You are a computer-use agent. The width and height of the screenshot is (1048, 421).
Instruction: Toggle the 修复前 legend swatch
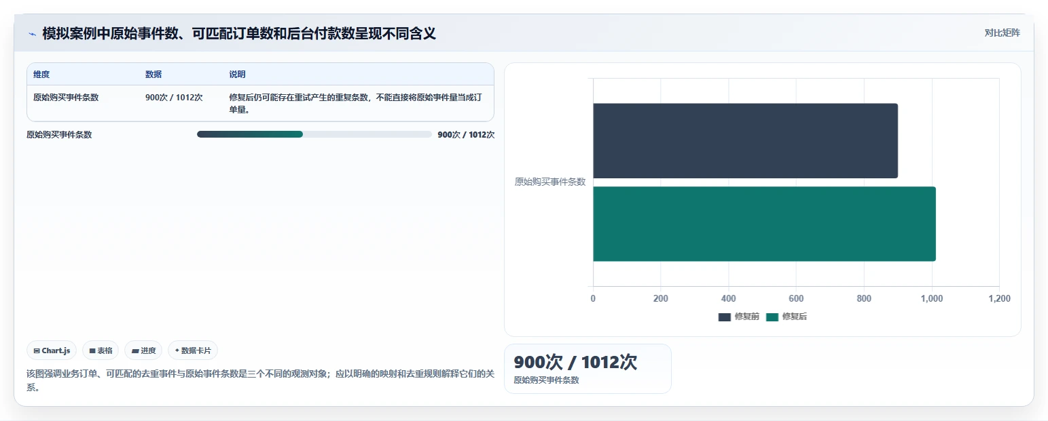click(x=725, y=317)
